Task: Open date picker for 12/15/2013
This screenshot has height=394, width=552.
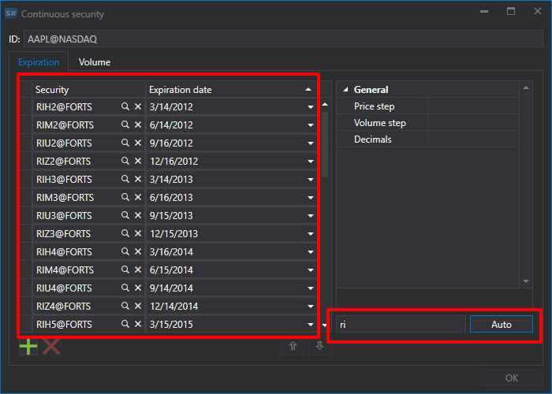Action: 311,234
